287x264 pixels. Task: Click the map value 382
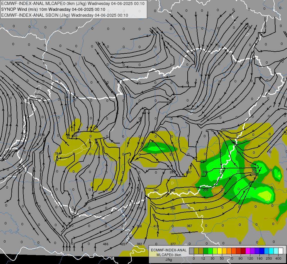tap(139, 244)
